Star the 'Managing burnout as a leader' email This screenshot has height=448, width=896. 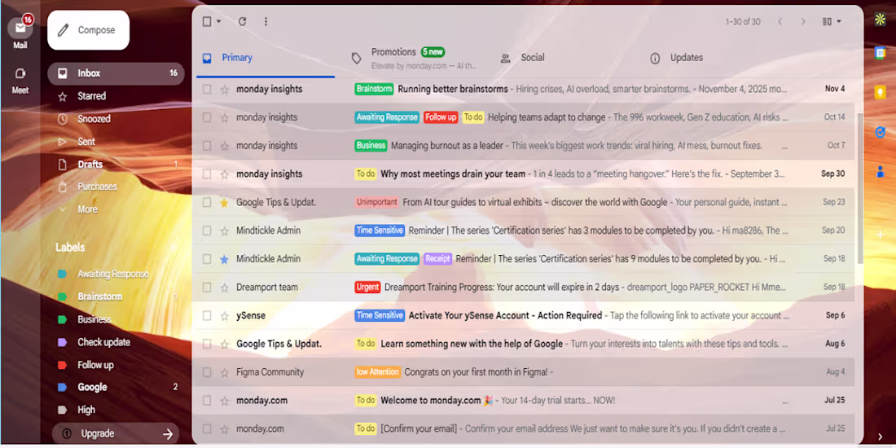pos(224,146)
